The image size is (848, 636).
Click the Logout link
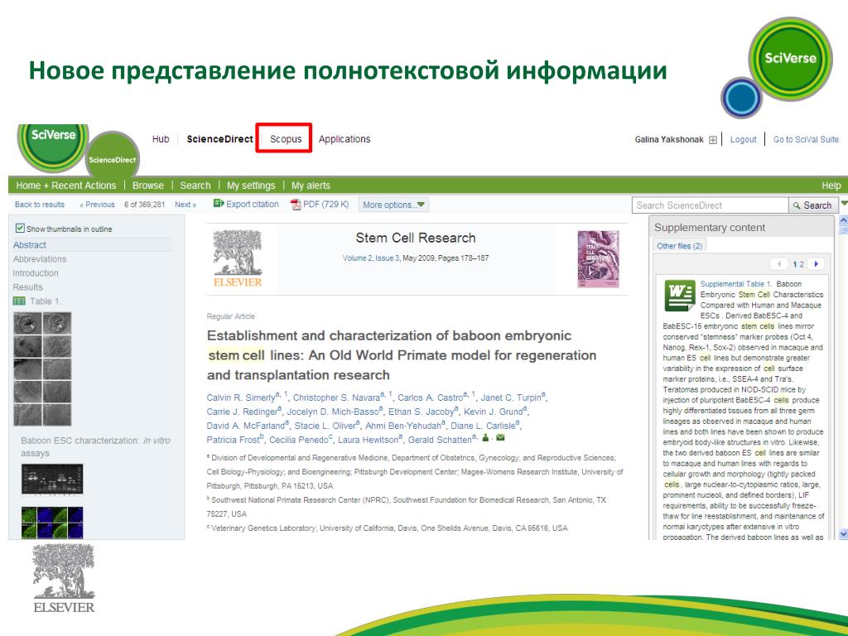coord(743,139)
